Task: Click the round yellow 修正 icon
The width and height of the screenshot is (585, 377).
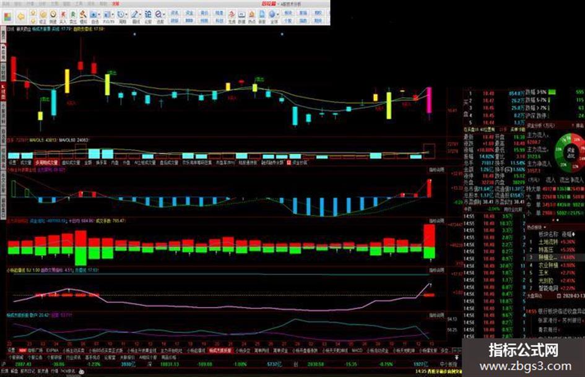Action: [x=43, y=14]
